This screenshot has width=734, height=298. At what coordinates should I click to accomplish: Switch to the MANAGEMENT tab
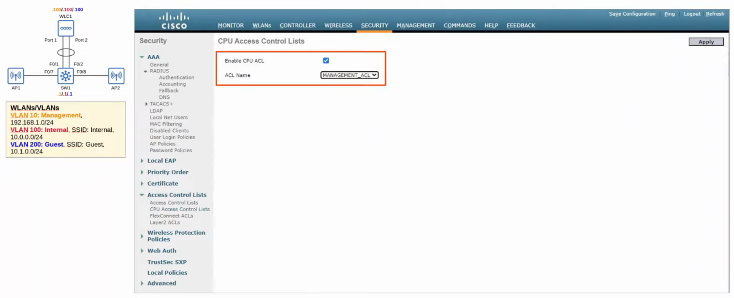415,26
